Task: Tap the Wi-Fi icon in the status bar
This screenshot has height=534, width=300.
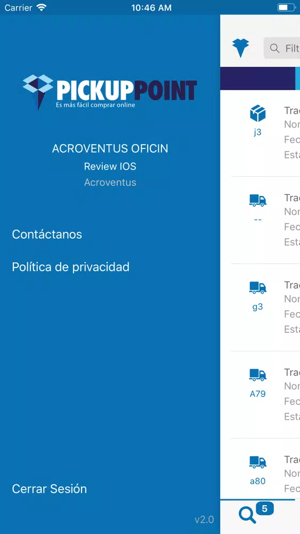Action: tap(41, 7)
